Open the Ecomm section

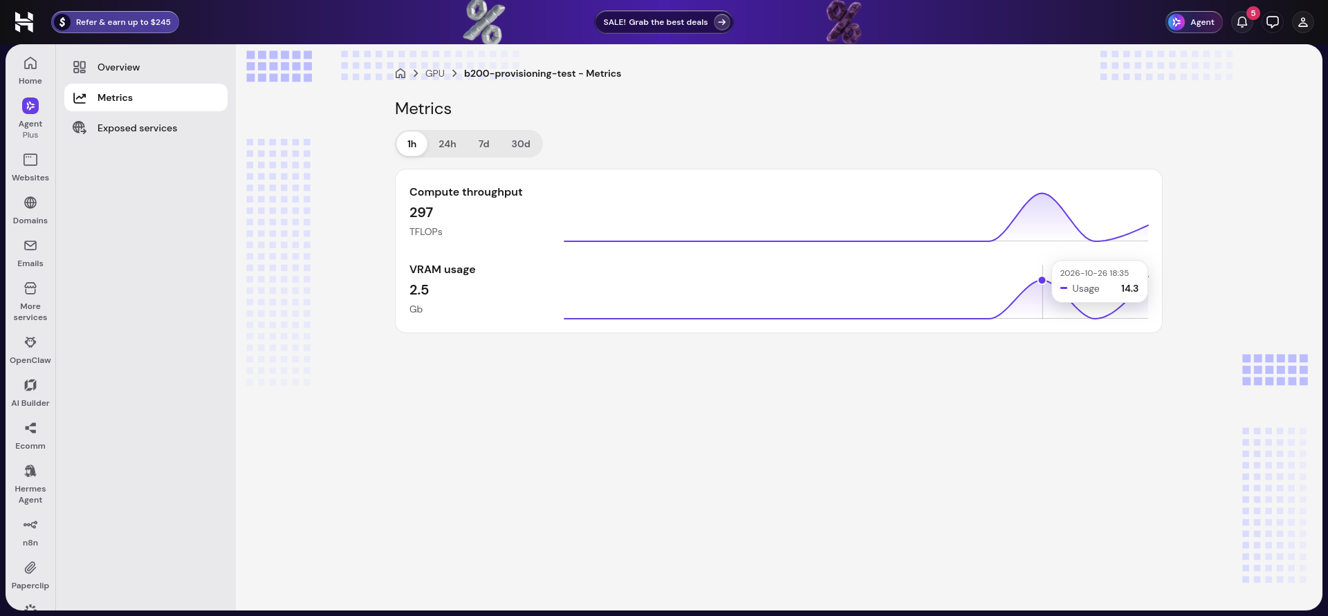(x=30, y=436)
